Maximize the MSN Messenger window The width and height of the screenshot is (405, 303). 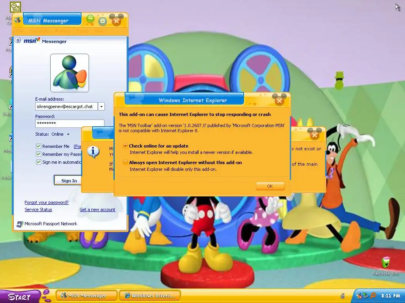click(102, 21)
